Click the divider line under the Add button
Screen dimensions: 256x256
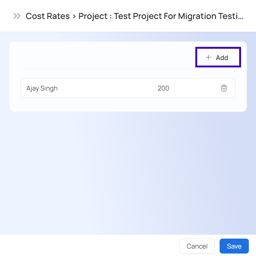click(x=124, y=69)
